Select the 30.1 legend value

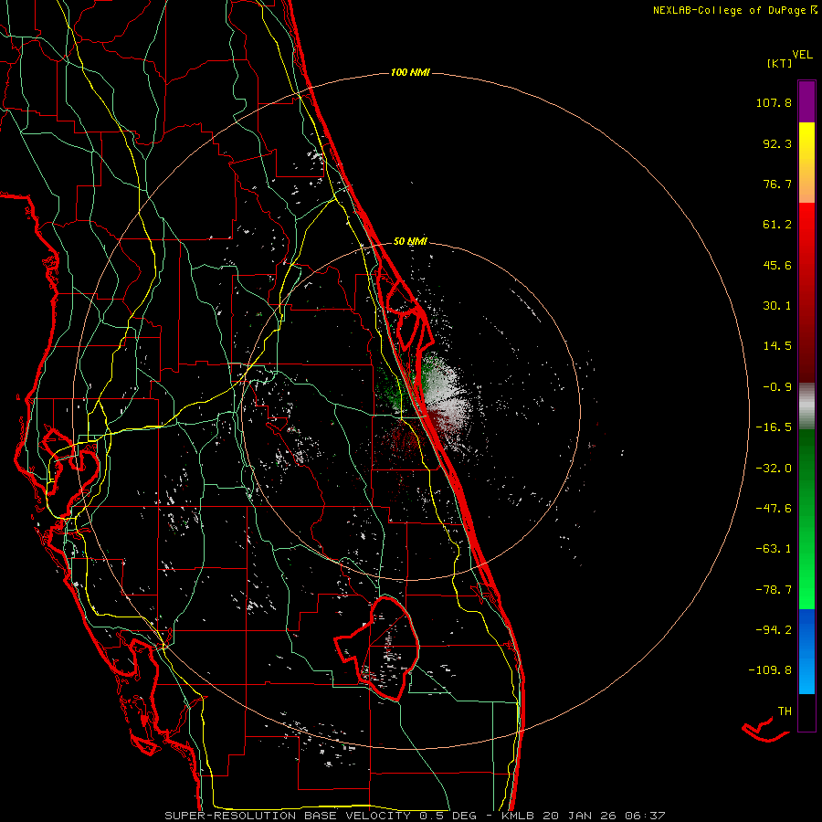point(777,306)
